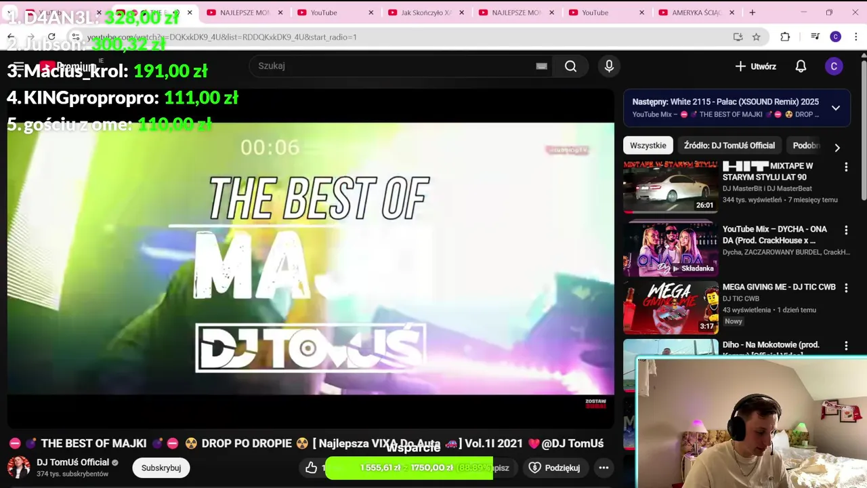
Task: Open options for MIXTAPE W STARYM STYLU video
Action: pyautogui.click(x=845, y=167)
